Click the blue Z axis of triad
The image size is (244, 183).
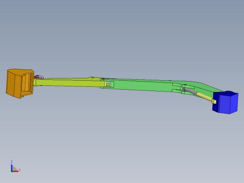pyautogui.click(x=12, y=168)
